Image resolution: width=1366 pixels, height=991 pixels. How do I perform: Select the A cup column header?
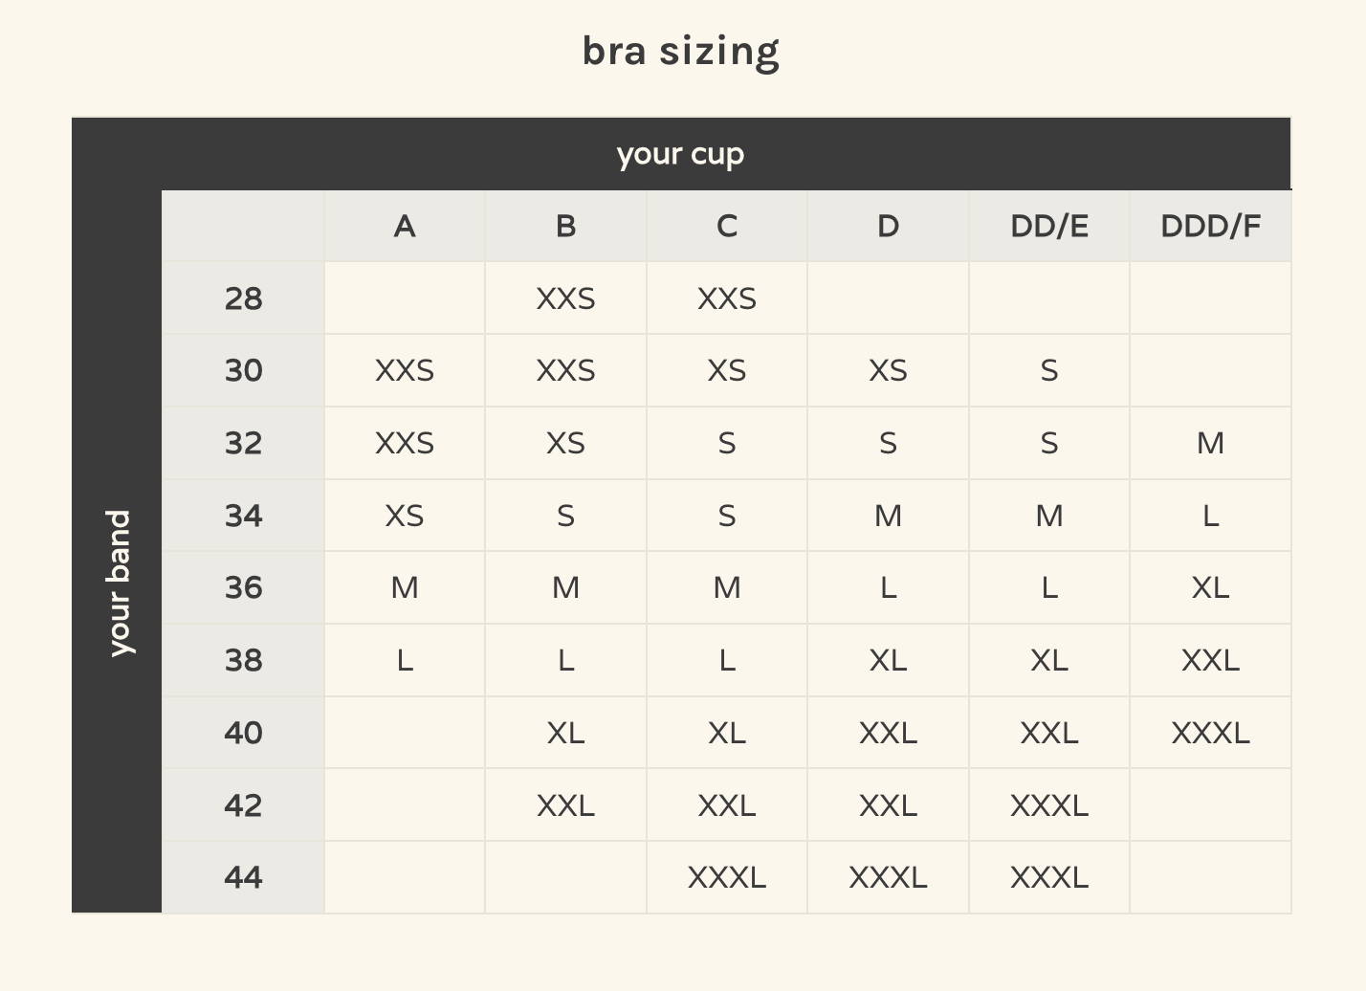[x=405, y=226]
